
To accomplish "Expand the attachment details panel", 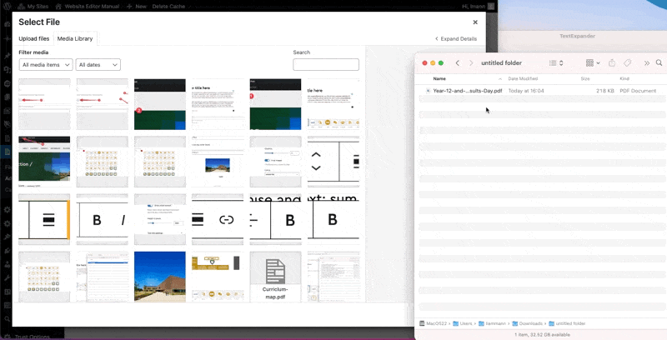I will [456, 38].
